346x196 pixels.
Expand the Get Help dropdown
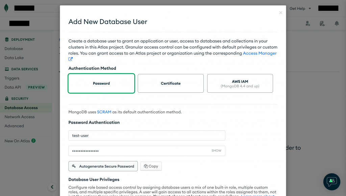[300, 8]
